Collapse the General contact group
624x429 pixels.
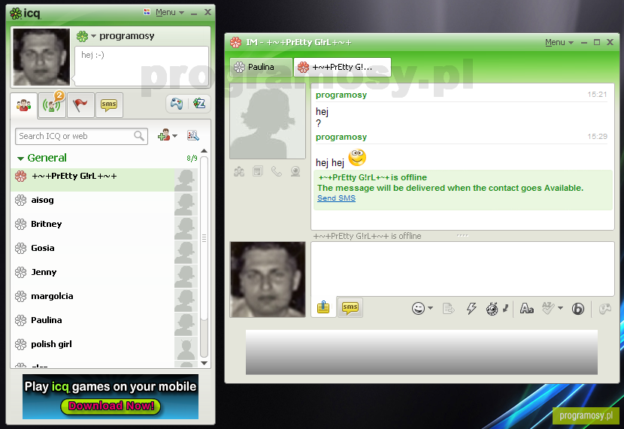[21, 159]
